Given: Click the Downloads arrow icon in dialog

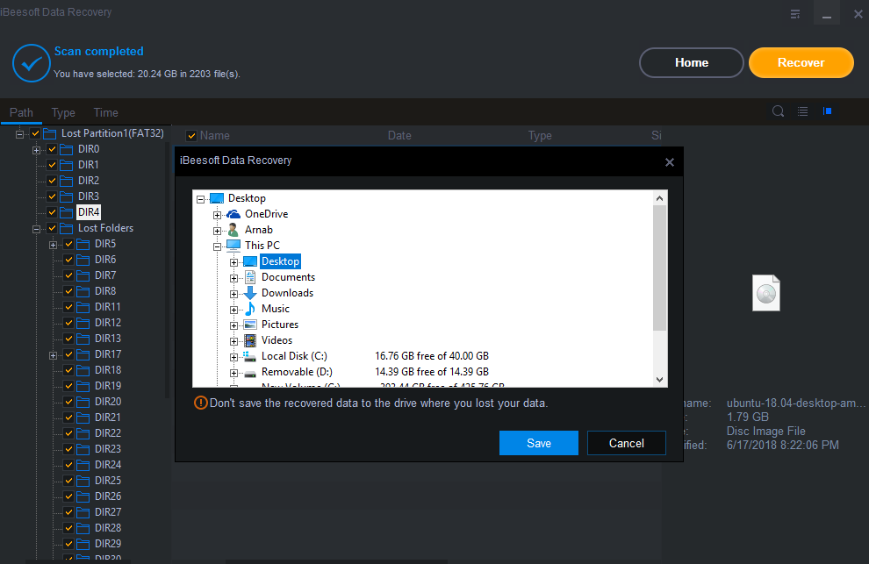Looking at the screenshot, I should tap(250, 293).
